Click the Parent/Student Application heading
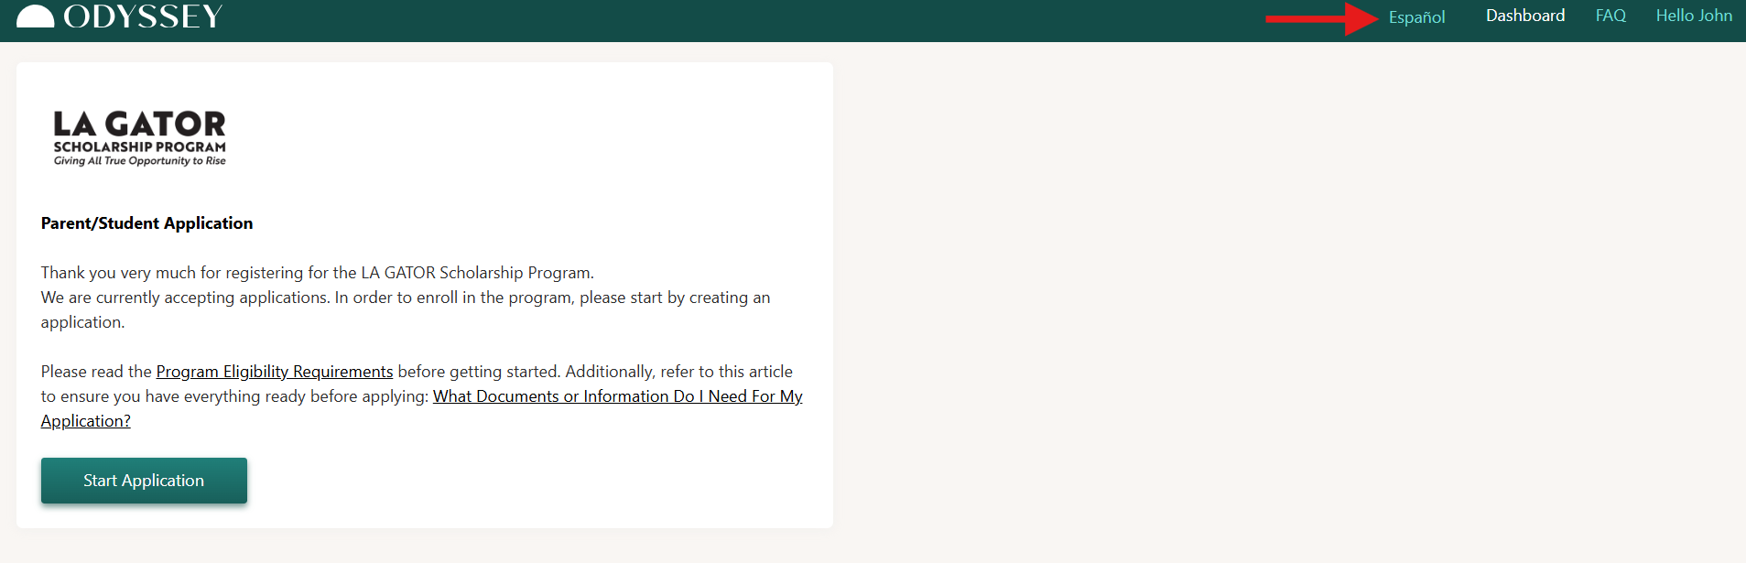Screen dimensions: 1746x563 coord(146,223)
